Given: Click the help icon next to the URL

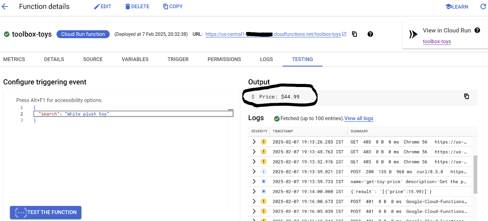Looking at the screenshot, I should (370, 34).
